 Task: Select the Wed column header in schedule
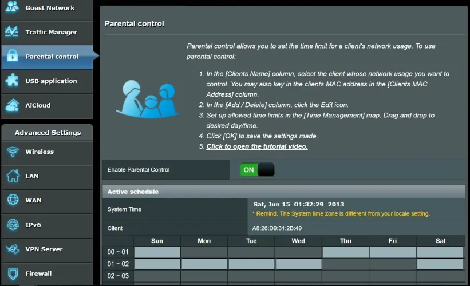pos(298,241)
